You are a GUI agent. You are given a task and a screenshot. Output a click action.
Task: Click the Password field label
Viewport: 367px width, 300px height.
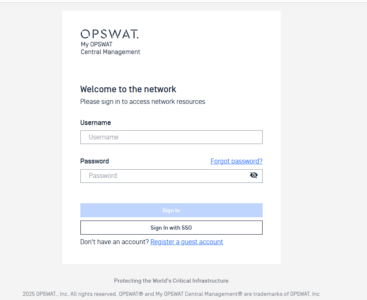[x=94, y=161]
